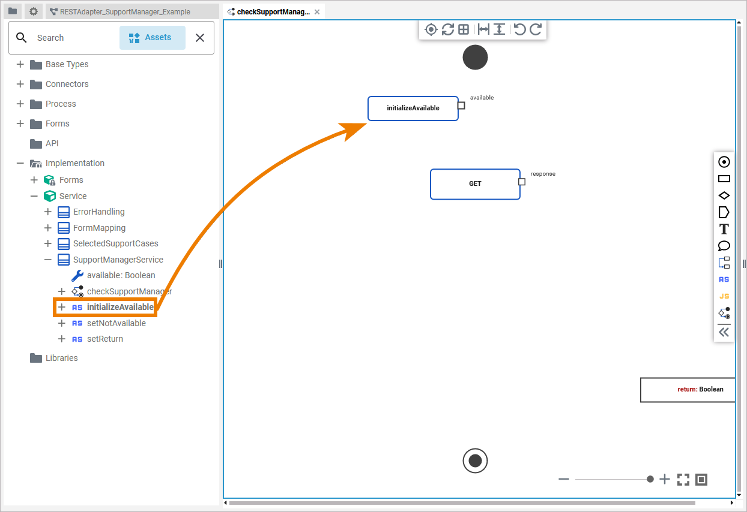This screenshot has width=747, height=512.
Task: Expand the ErrorHandling class
Action: pyautogui.click(x=48, y=212)
